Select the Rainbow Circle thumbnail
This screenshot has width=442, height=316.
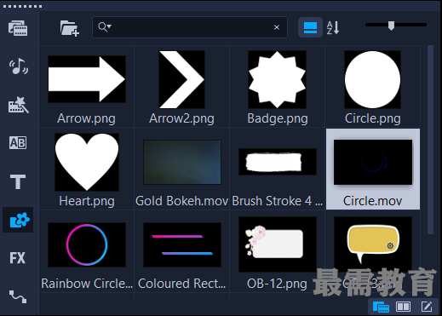tap(87, 244)
